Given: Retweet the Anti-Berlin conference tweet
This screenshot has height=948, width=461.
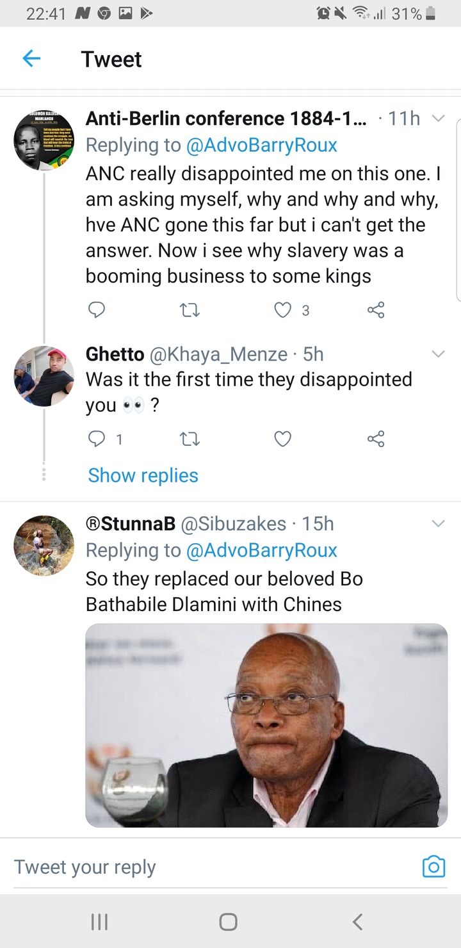Looking at the screenshot, I should point(190,310).
